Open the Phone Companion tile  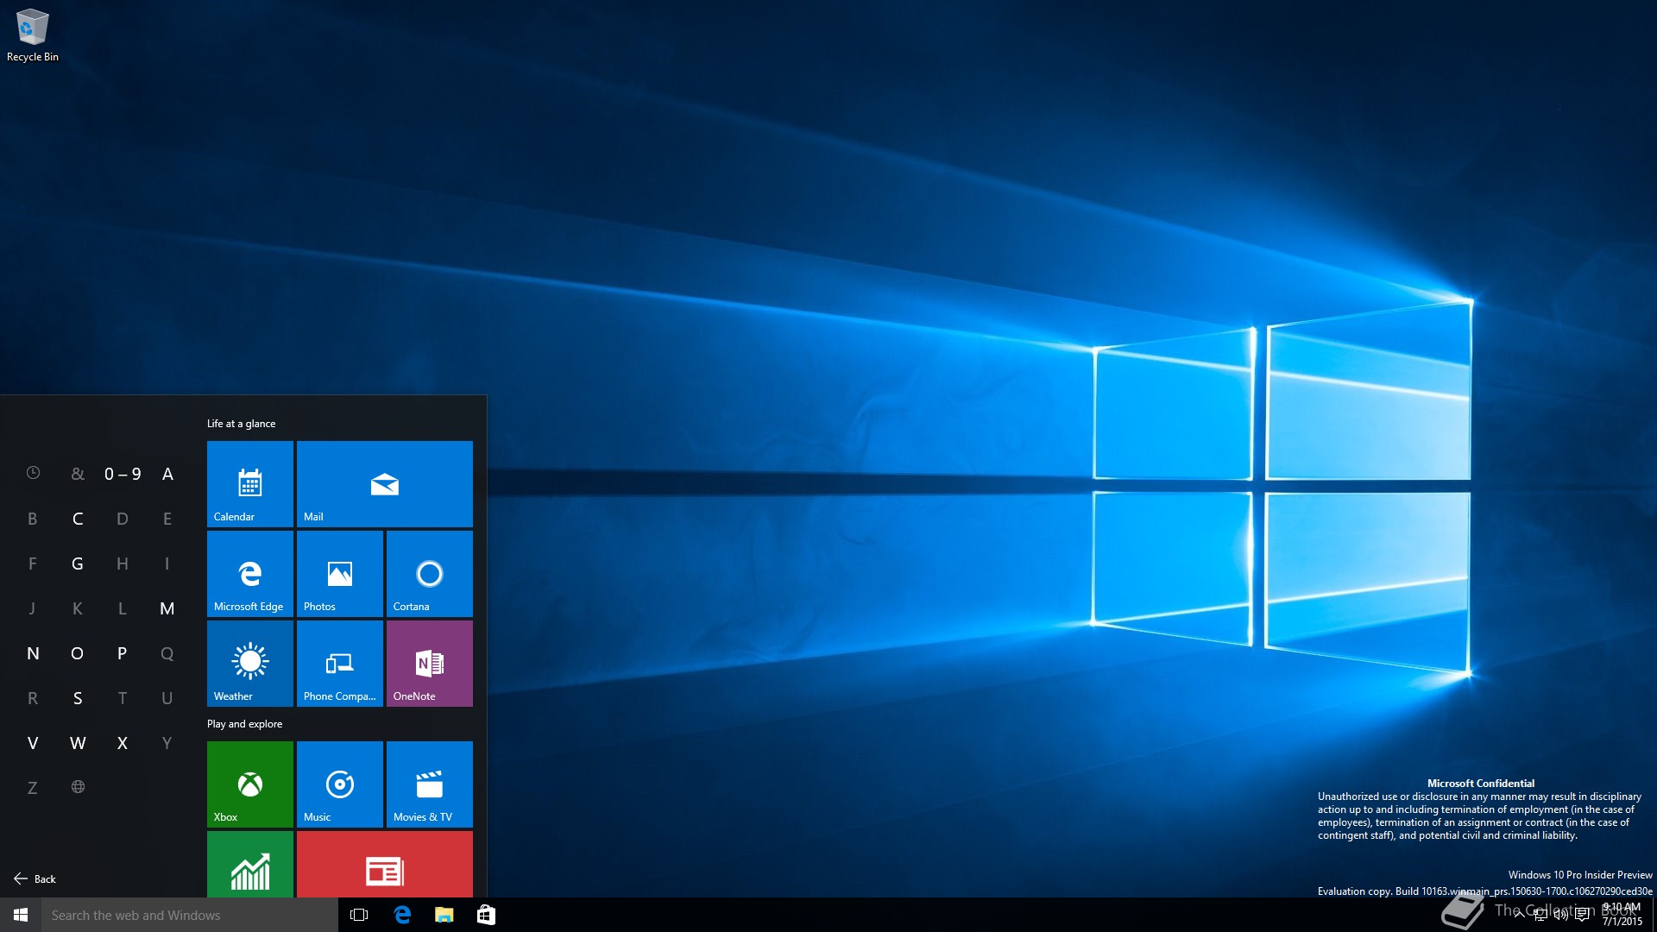tap(340, 664)
